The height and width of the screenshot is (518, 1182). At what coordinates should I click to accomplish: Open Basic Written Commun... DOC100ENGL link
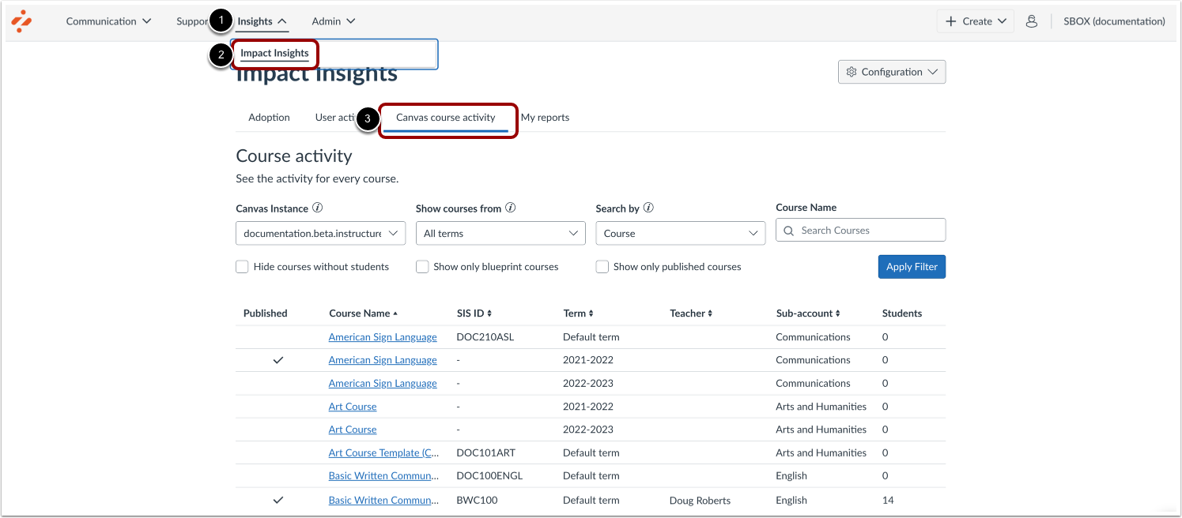(x=383, y=476)
